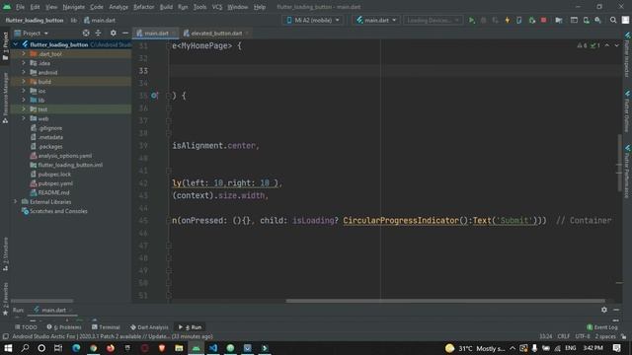The width and height of the screenshot is (632, 355).
Task: Open the File menu
Action: click(20, 7)
